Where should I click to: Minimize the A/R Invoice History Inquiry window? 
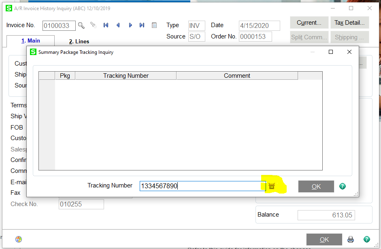tap(333, 8)
